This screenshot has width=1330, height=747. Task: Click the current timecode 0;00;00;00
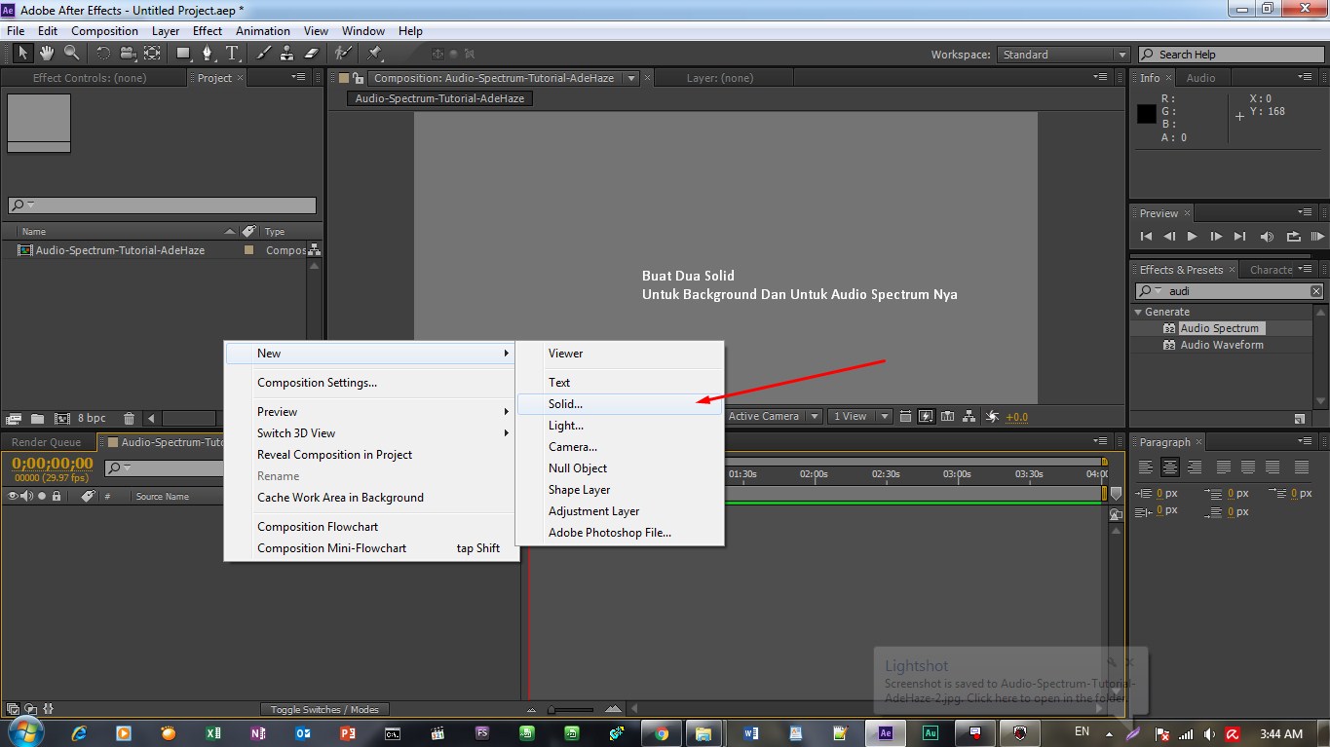[x=53, y=464]
